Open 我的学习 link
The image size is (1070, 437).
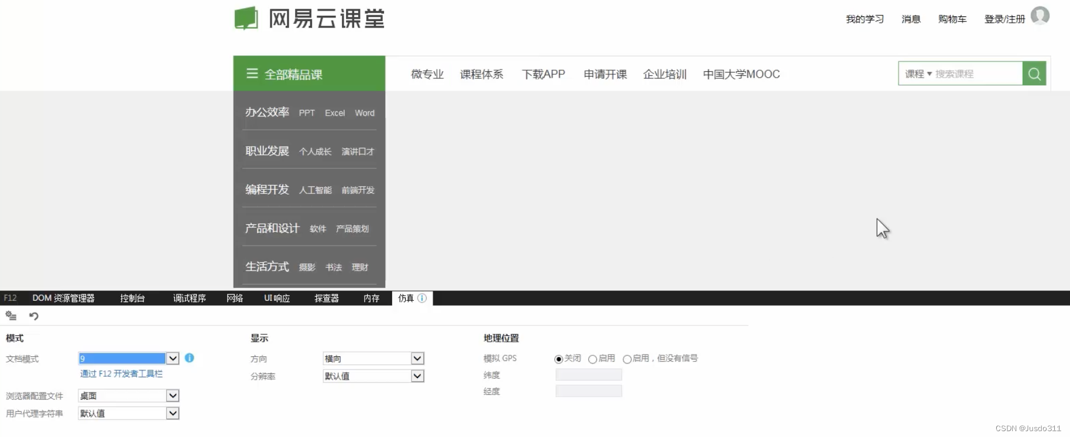click(865, 19)
